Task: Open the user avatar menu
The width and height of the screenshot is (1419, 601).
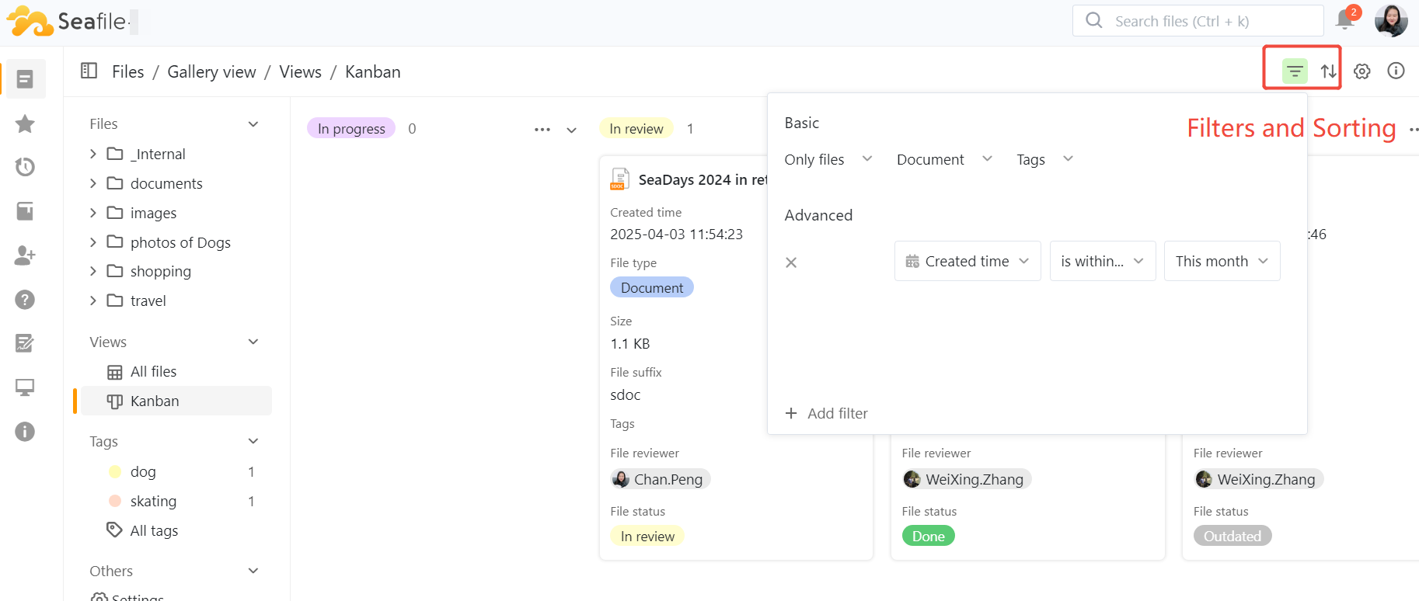Action: point(1390,20)
